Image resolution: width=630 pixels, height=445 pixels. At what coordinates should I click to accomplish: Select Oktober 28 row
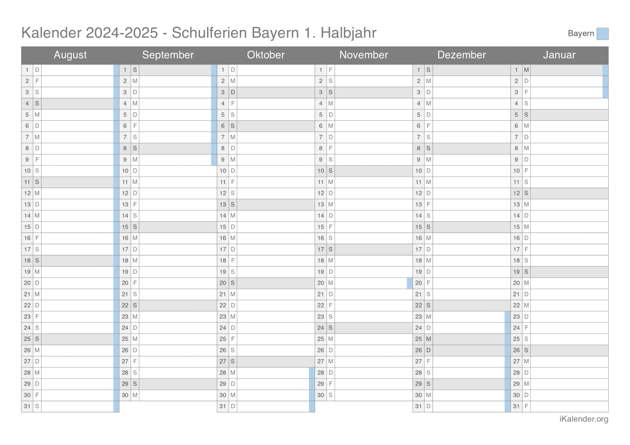pyautogui.click(x=266, y=373)
